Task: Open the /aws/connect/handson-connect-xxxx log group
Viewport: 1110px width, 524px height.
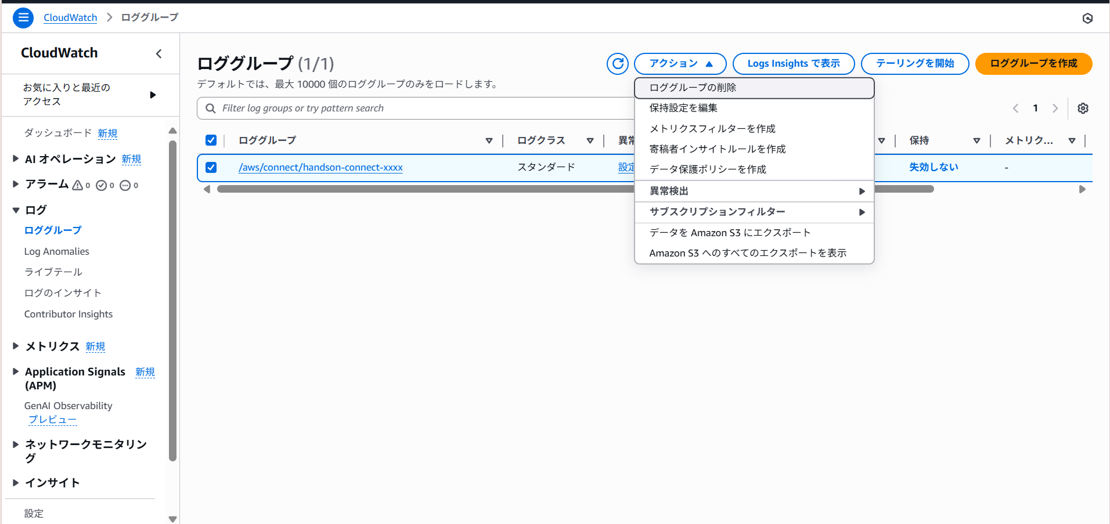Action: (x=320, y=167)
